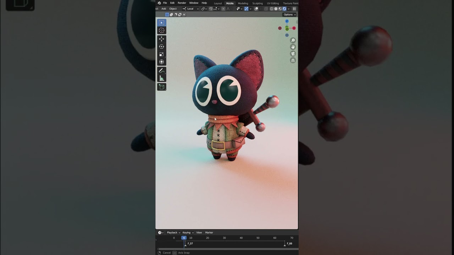Viewport: 454px width, 255px height.
Task: Toggle show gizmos button
Action: coord(246,9)
